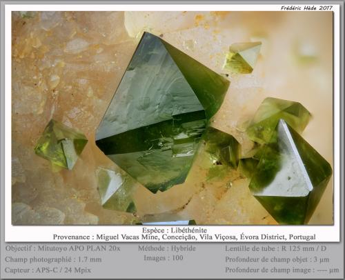Click the Capteur : APS-C / 24 Mpix text
The height and width of the screenshot is (280, 345).
click(x=48, y=270)
